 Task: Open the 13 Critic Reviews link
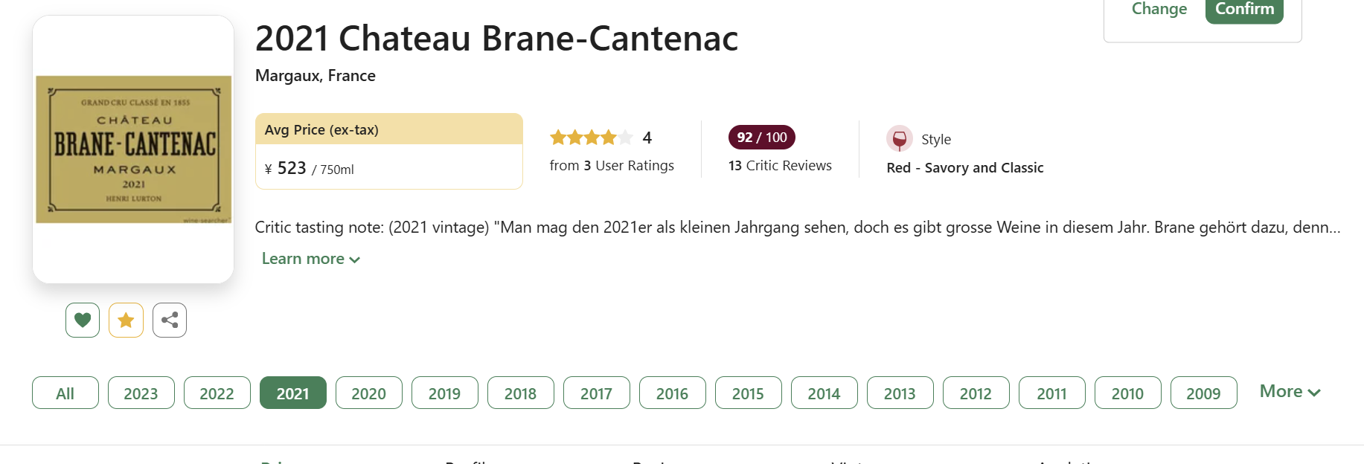780,166
